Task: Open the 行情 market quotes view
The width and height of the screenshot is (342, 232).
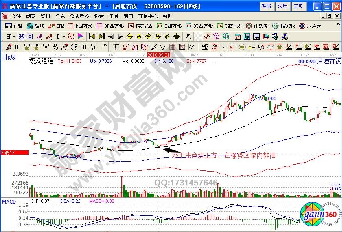Action: (x=14, y=26)
